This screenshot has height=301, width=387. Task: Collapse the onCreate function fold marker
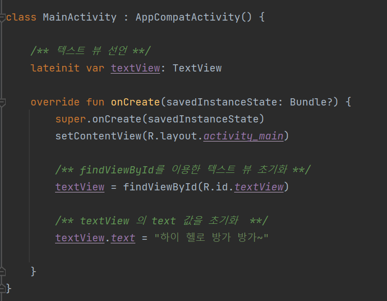(3, 102)
